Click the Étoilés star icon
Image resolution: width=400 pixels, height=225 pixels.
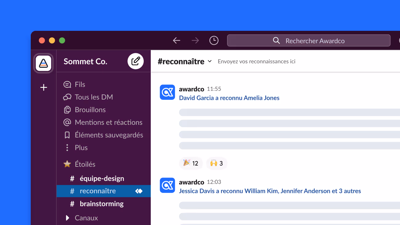[67, 164]
